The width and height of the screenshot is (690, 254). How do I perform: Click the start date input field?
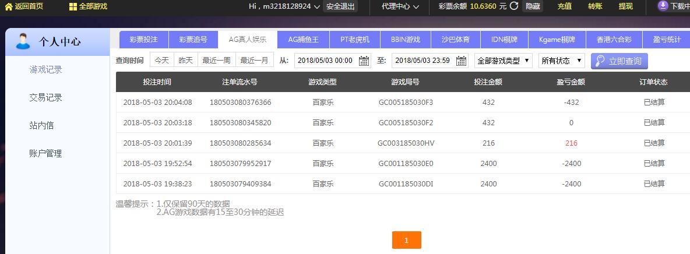(x=333, y=61)
